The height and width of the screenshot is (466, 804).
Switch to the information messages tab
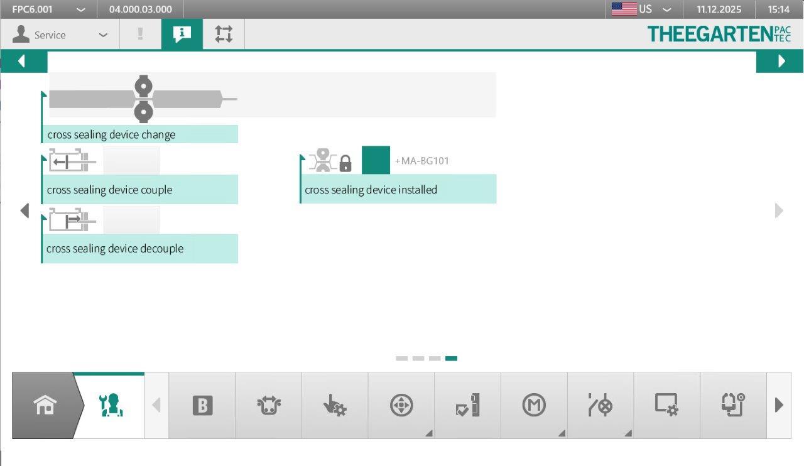[182, 35]
